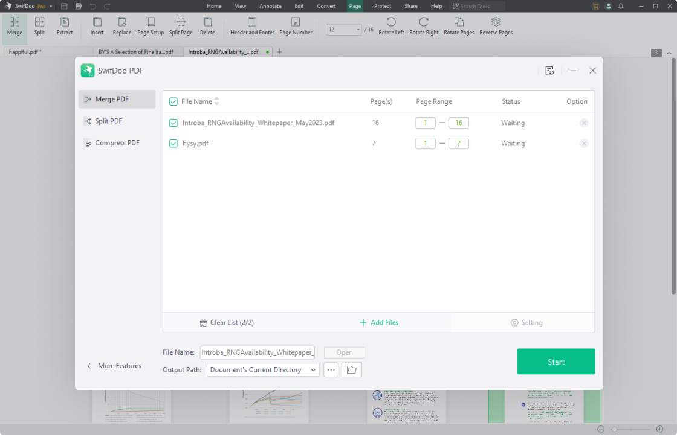Uncheck Introba_RNGAvailability_Whitepaper_May2023.pdf

[x=173, y=123]
